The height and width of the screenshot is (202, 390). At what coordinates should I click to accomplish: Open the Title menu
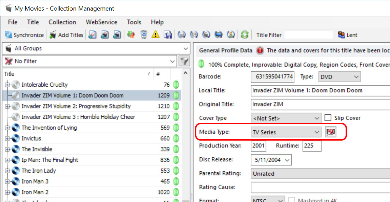[x=33, y=22]
